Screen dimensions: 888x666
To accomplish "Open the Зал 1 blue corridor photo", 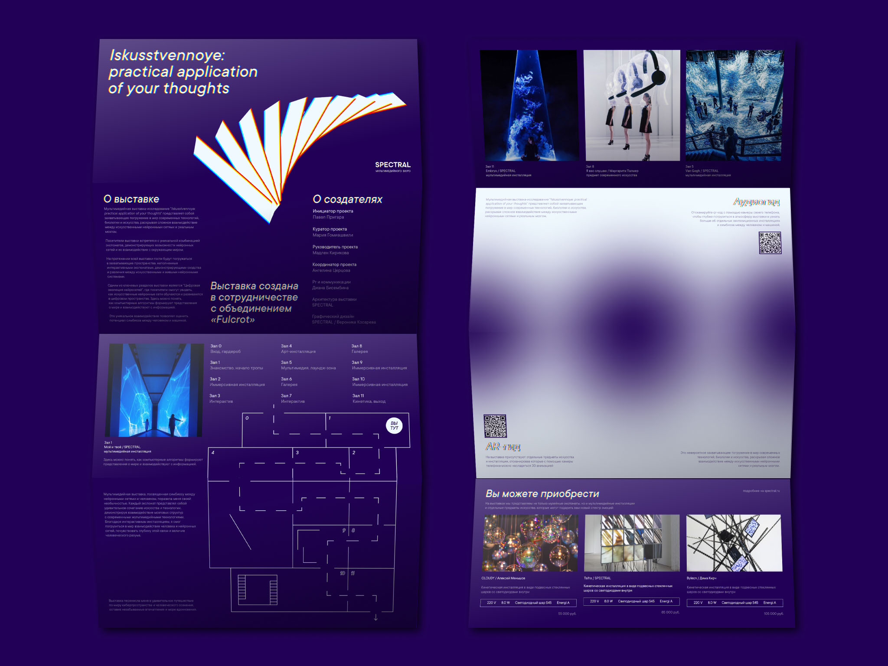I will (x=155, y=390).
